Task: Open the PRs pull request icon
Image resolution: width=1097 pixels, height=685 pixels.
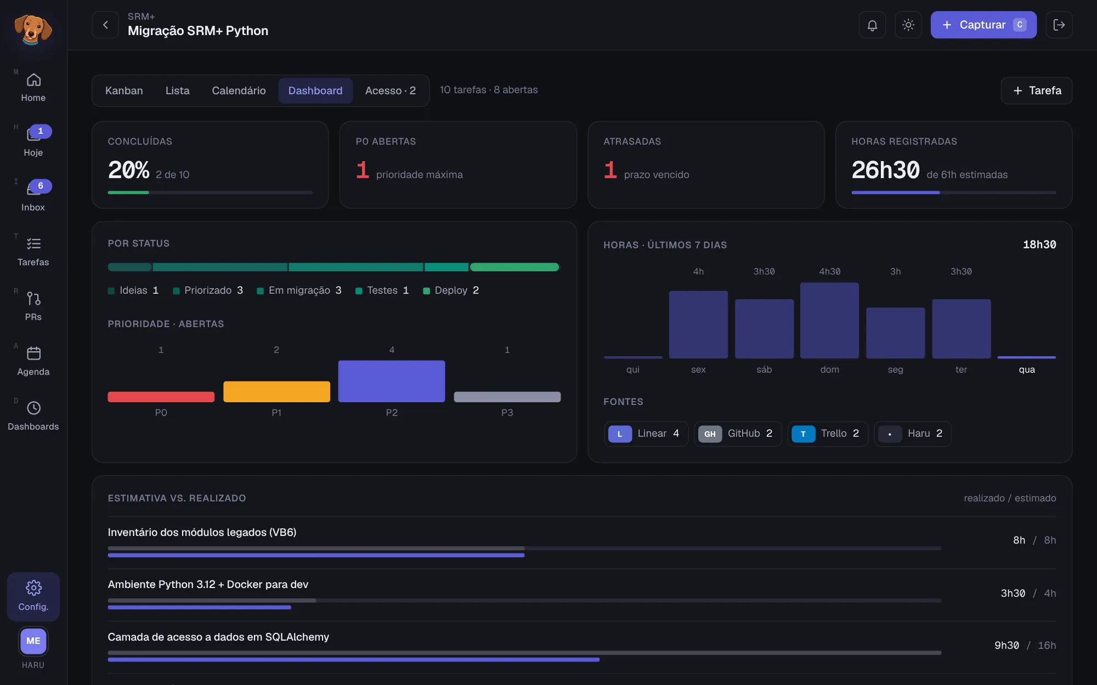Action: tap(33, 307)
